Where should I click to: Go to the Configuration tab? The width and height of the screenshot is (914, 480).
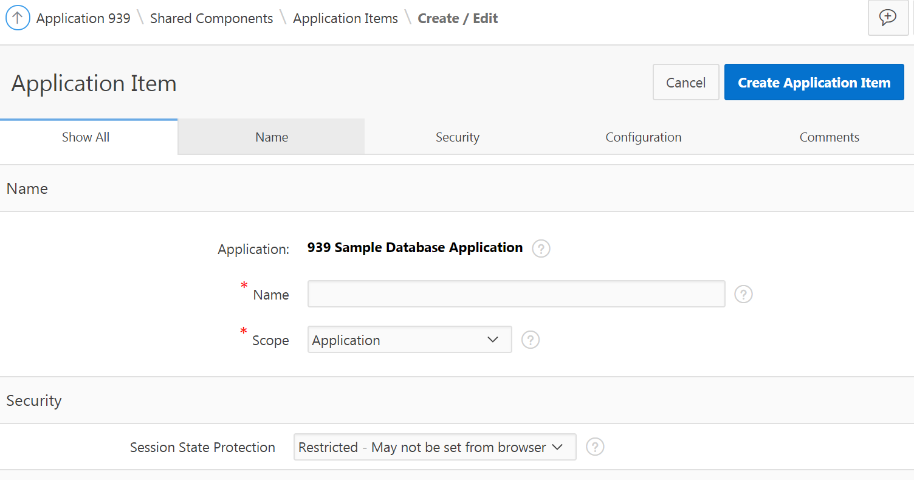[x=643, y=137]
